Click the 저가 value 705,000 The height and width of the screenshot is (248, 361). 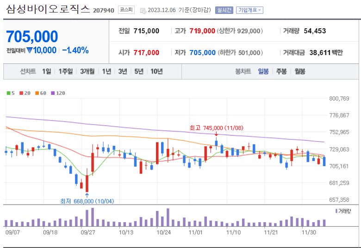(x=202, y=53)
